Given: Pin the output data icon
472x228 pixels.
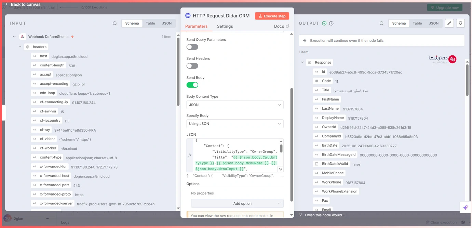Looking at the screenshot, I should pyautogui.click(x=460, y=23).
